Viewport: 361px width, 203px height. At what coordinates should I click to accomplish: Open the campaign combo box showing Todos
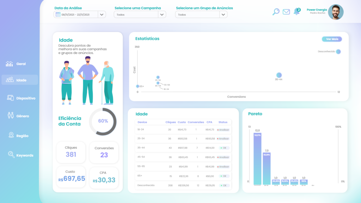coord(140,14)
